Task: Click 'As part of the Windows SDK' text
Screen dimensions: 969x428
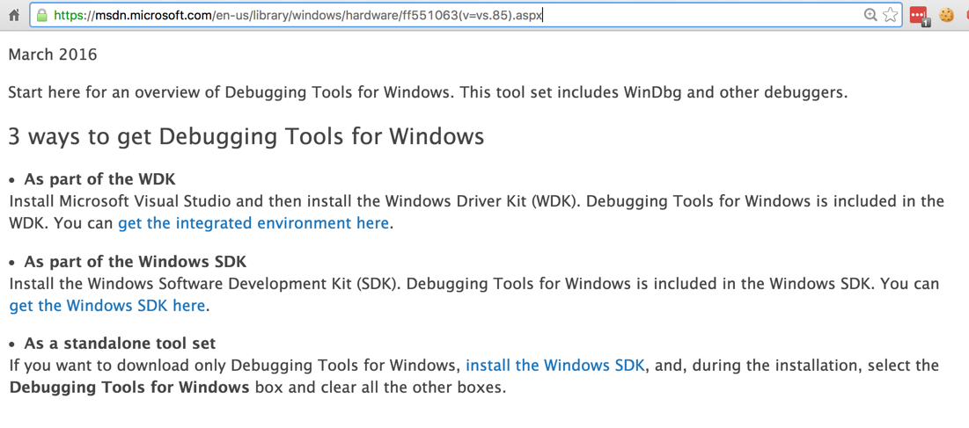Action: [x=136, y=262]
